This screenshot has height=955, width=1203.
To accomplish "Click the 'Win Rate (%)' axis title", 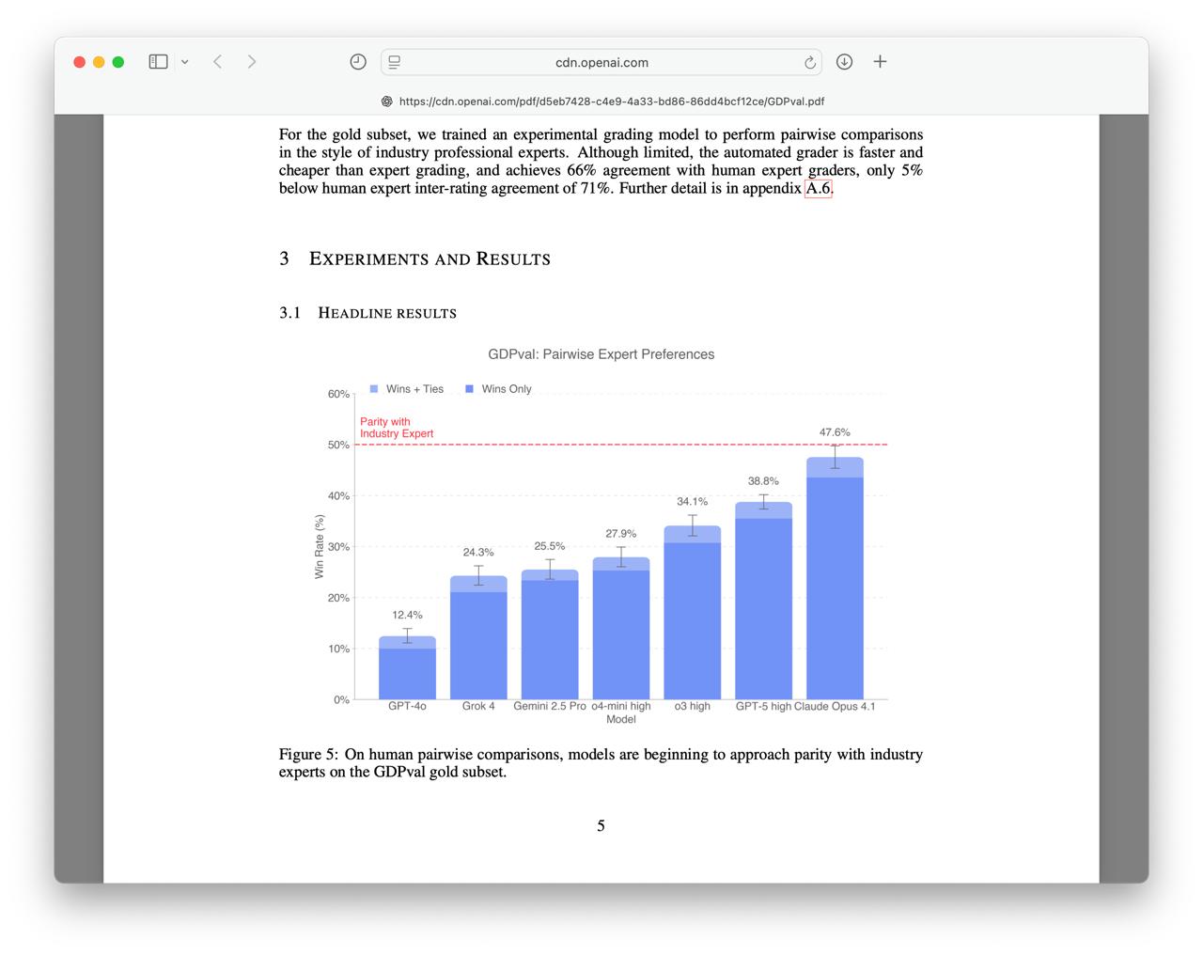I will pyautogui.click(x=320, y=547).
